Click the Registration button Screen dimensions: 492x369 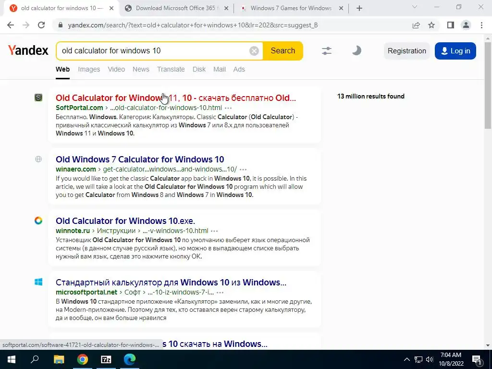point(406,51)
